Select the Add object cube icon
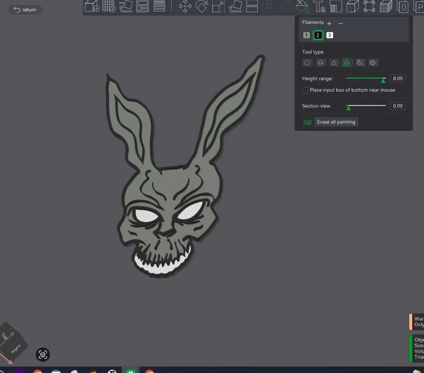Viewport: 424px width, 373px height. tap(92, 6)
